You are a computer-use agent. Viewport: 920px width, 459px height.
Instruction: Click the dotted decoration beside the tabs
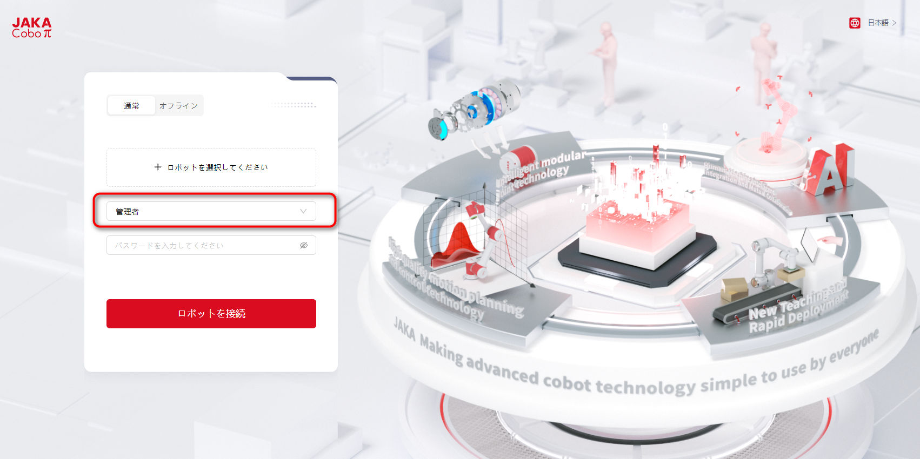(293, 105)
